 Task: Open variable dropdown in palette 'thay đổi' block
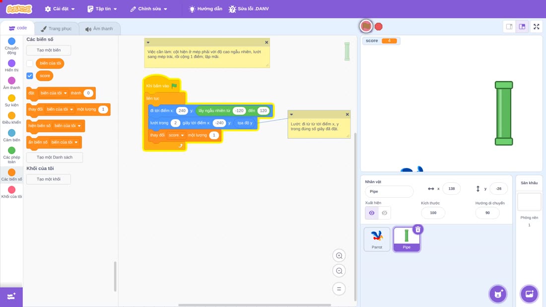coord(60,109)
